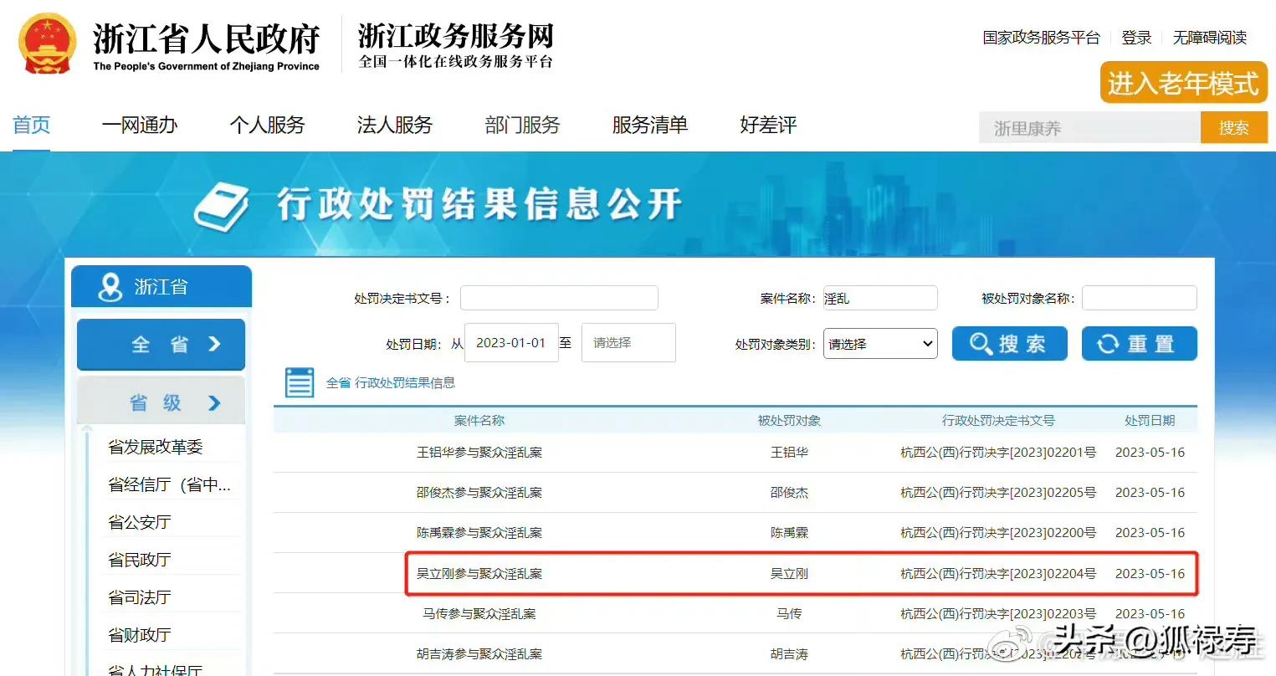Open the 处罚对象类别 dropdown
The height and width of the screenshot is (676, 1276).
(x=880, y=343)
